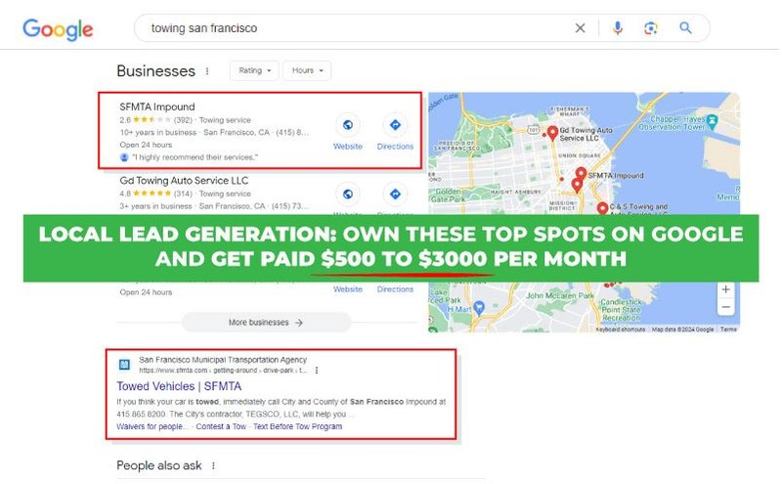Start a voice search with microphone

618,28
